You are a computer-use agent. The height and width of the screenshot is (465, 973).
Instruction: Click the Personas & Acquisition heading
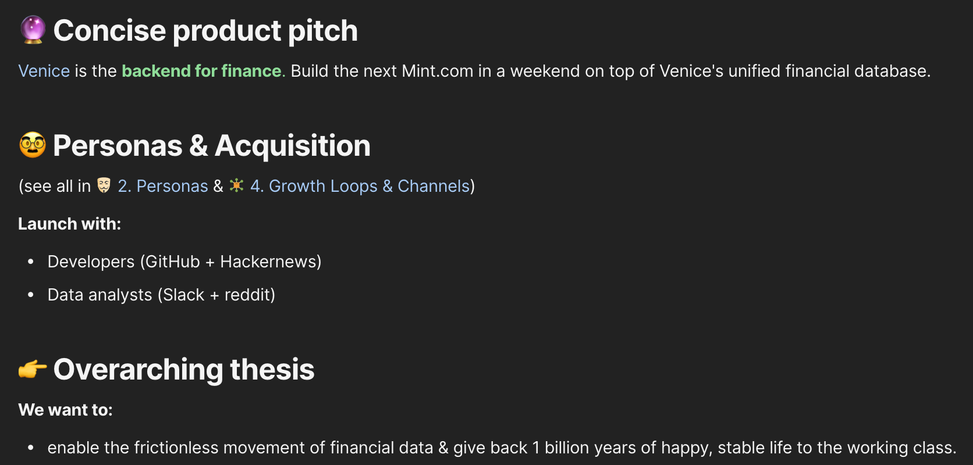tap(211, 145)
